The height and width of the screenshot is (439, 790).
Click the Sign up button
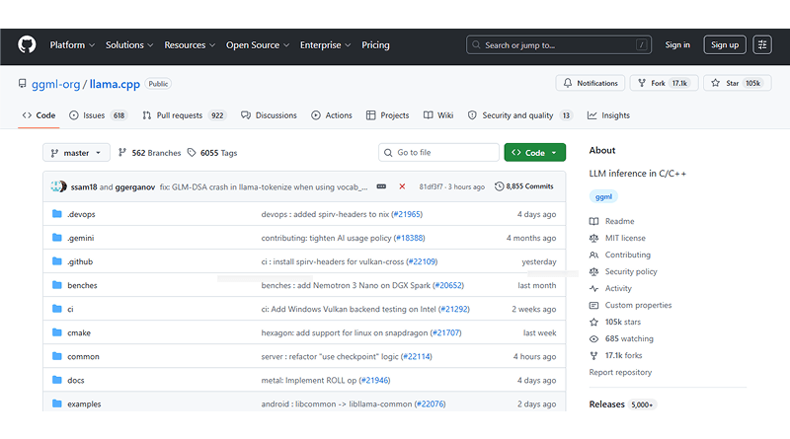click(x=724, y=45)
